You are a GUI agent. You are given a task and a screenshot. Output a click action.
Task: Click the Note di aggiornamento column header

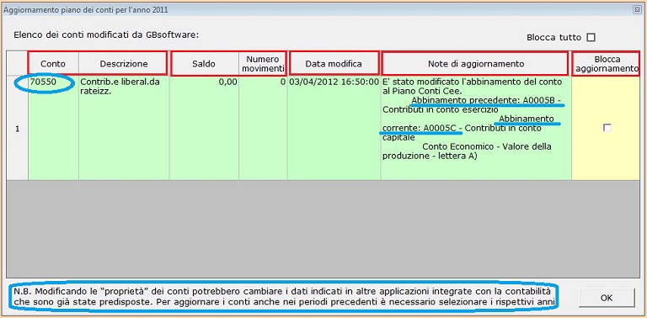click(x=476, y=64)
